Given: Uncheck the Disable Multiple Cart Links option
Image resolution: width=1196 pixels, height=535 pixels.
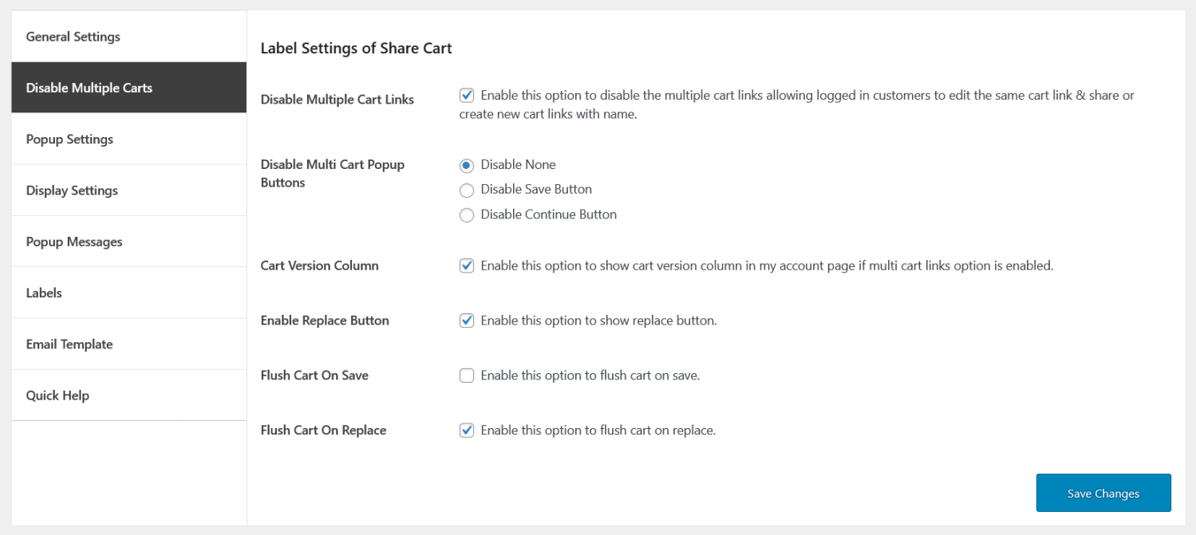Looking at the screenshot, I should 467,95.
